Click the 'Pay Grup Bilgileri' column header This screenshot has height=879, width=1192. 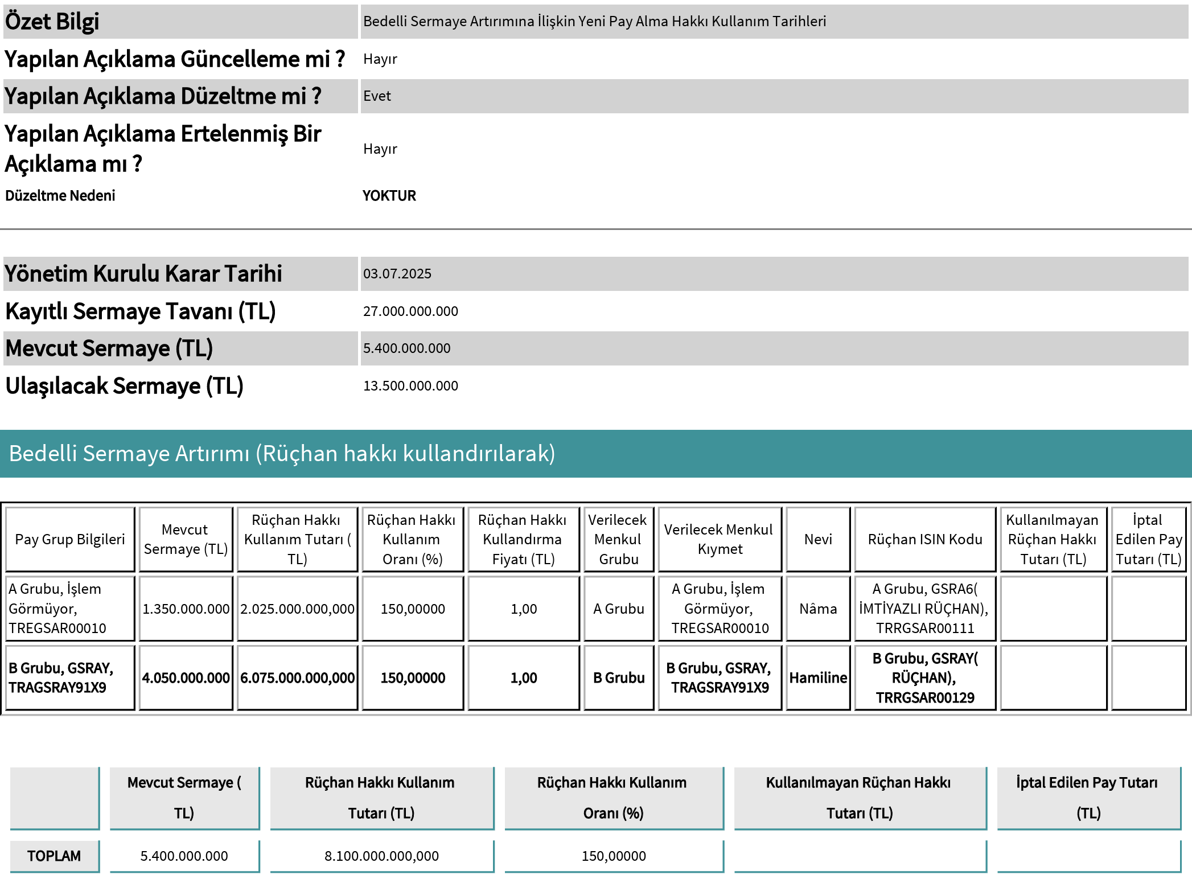[x=70, y=540]
